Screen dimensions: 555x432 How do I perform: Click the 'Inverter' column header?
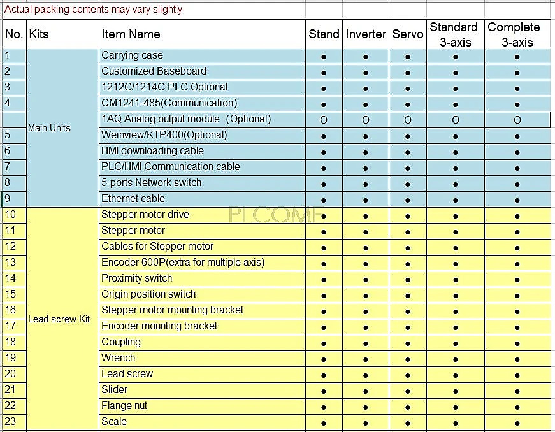pyautogui.click(x=366, y=34)
